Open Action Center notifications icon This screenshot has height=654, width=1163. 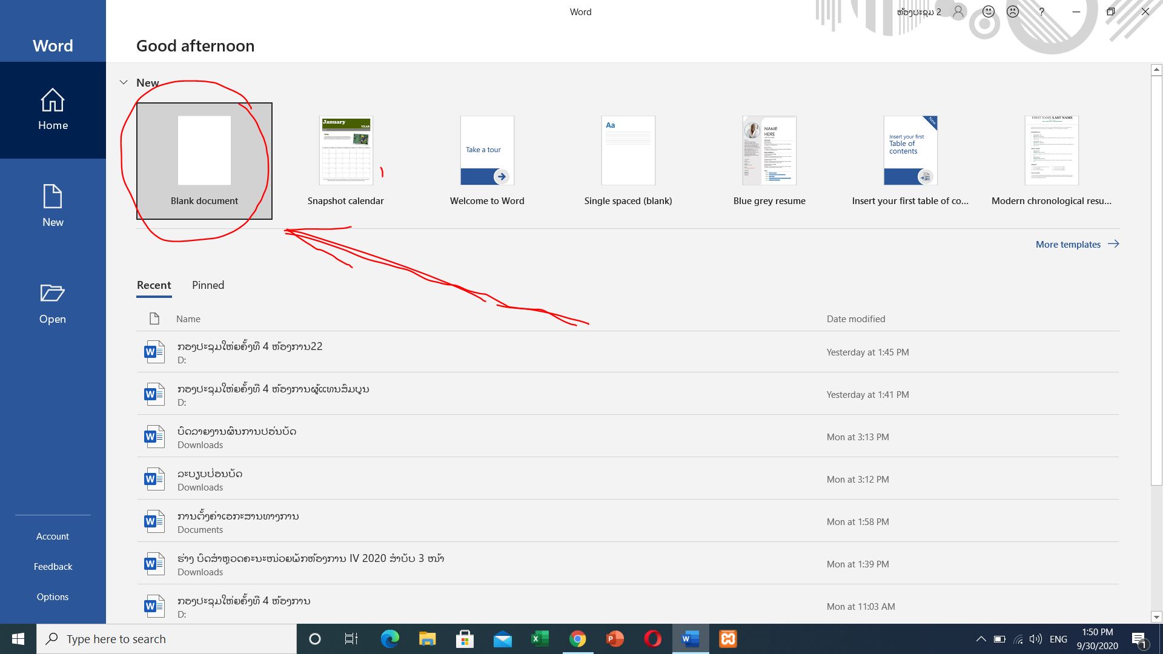pos(1139,639)
